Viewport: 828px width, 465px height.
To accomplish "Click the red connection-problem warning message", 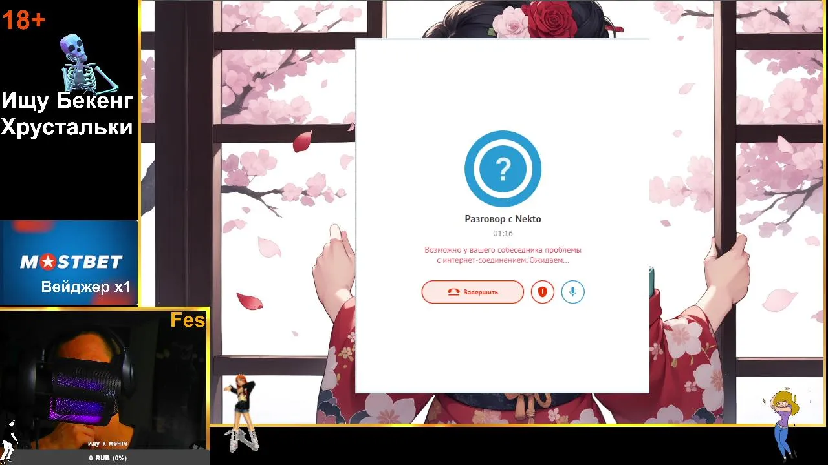I will pos(503,254).
